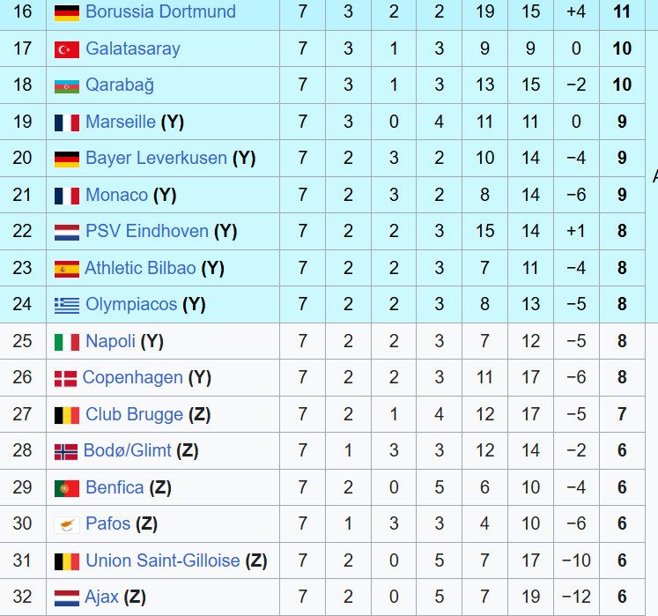Open the Borussia Dortmund team link

[x=160, y=12]
